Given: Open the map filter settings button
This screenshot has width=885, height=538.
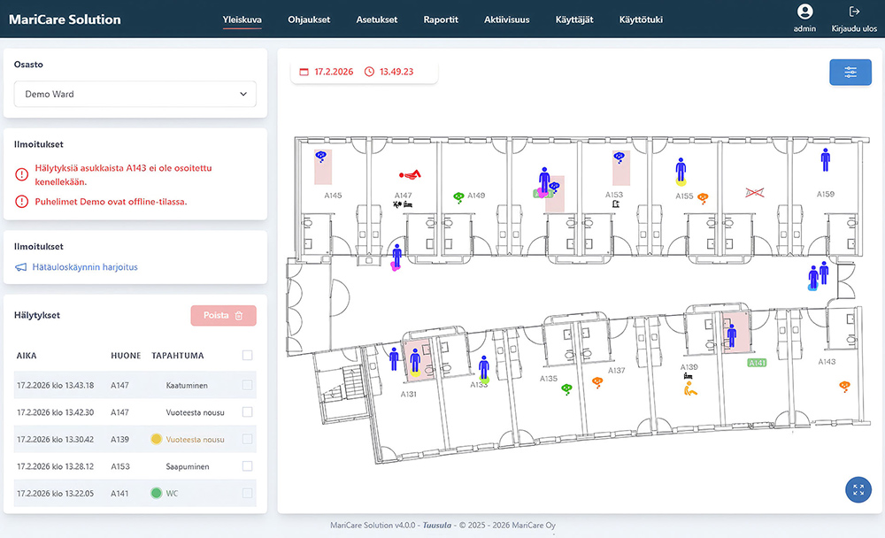Looking at the screenshot, I should coord(850,73).
